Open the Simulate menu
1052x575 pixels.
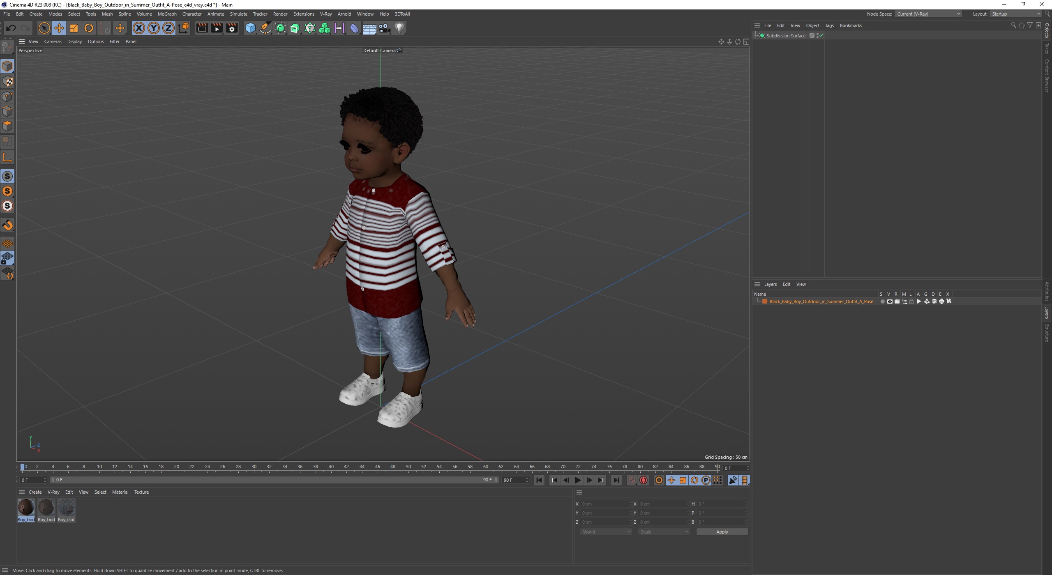[x=238, y=14]
